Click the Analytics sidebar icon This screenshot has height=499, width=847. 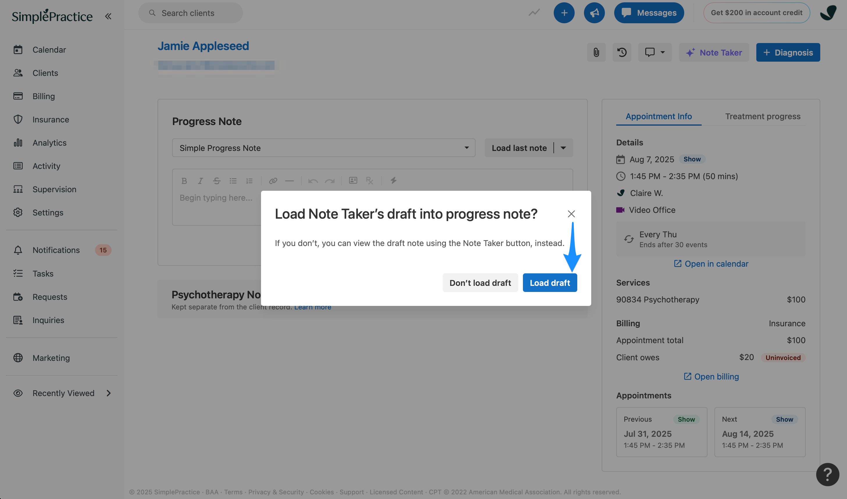click(18, 142)
